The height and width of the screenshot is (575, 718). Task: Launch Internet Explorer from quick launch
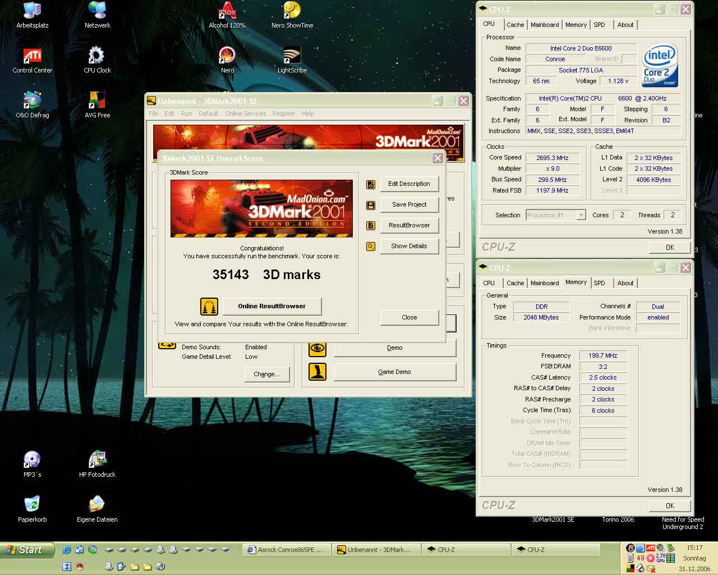click(x=67, y=550)
